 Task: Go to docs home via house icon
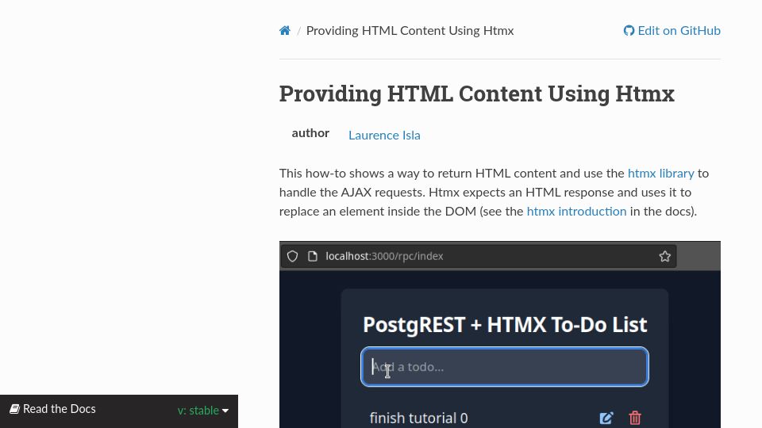coord(285,31)
